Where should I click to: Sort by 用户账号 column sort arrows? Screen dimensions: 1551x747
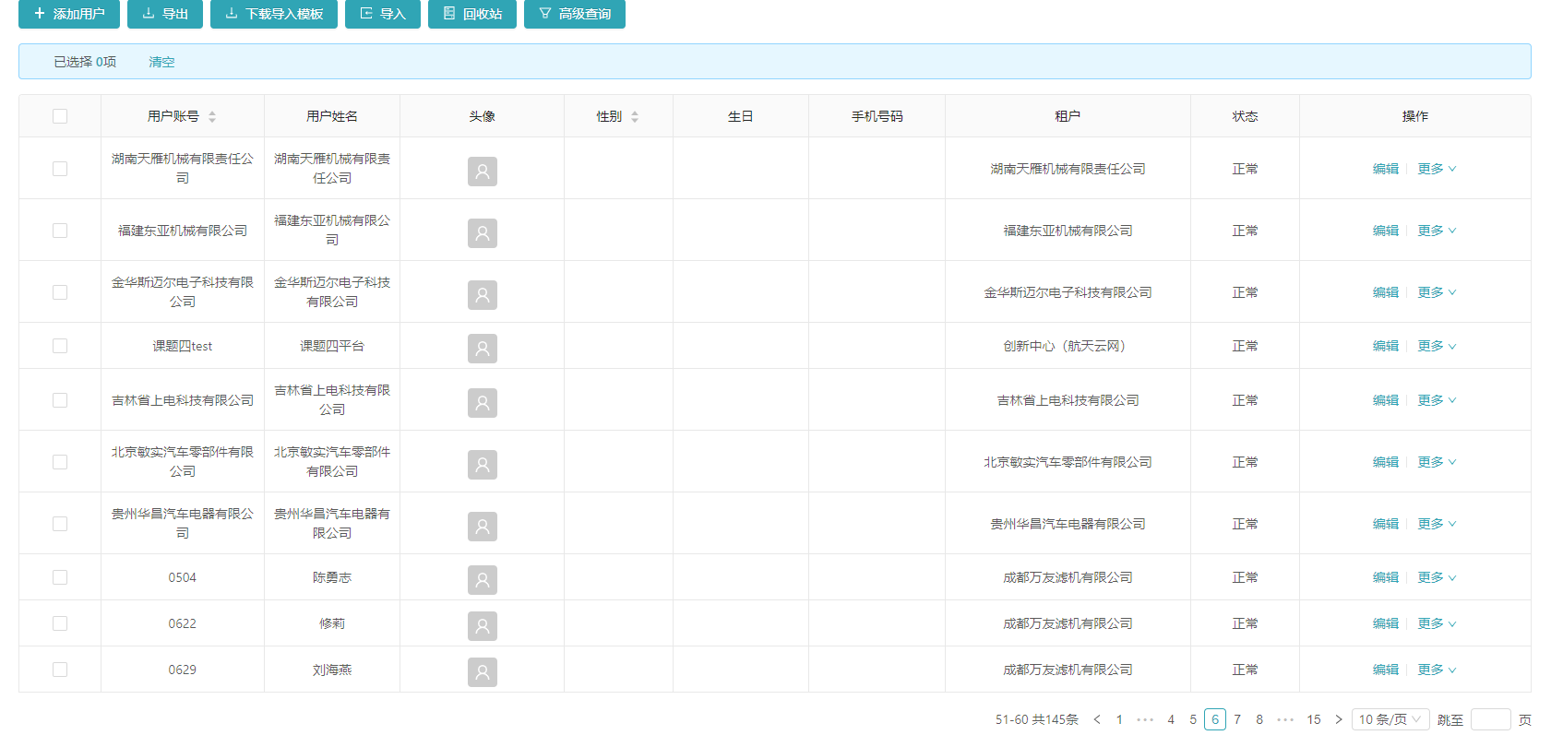[212, 117]
